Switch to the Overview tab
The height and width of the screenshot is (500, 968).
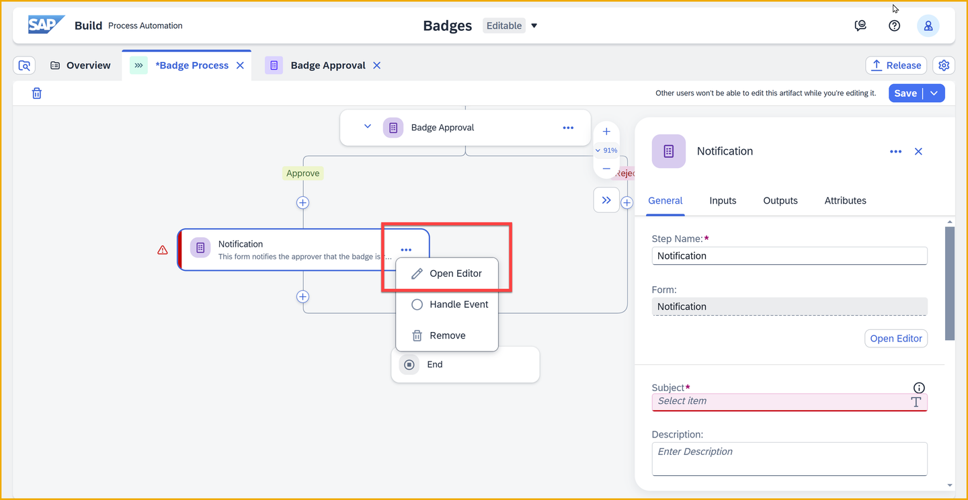coord(81,65)
